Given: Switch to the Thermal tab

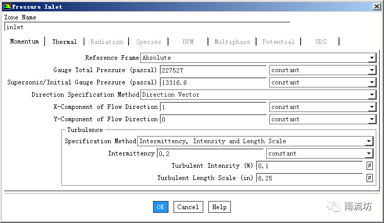Looking at the screenshot, I should point(65,42).
